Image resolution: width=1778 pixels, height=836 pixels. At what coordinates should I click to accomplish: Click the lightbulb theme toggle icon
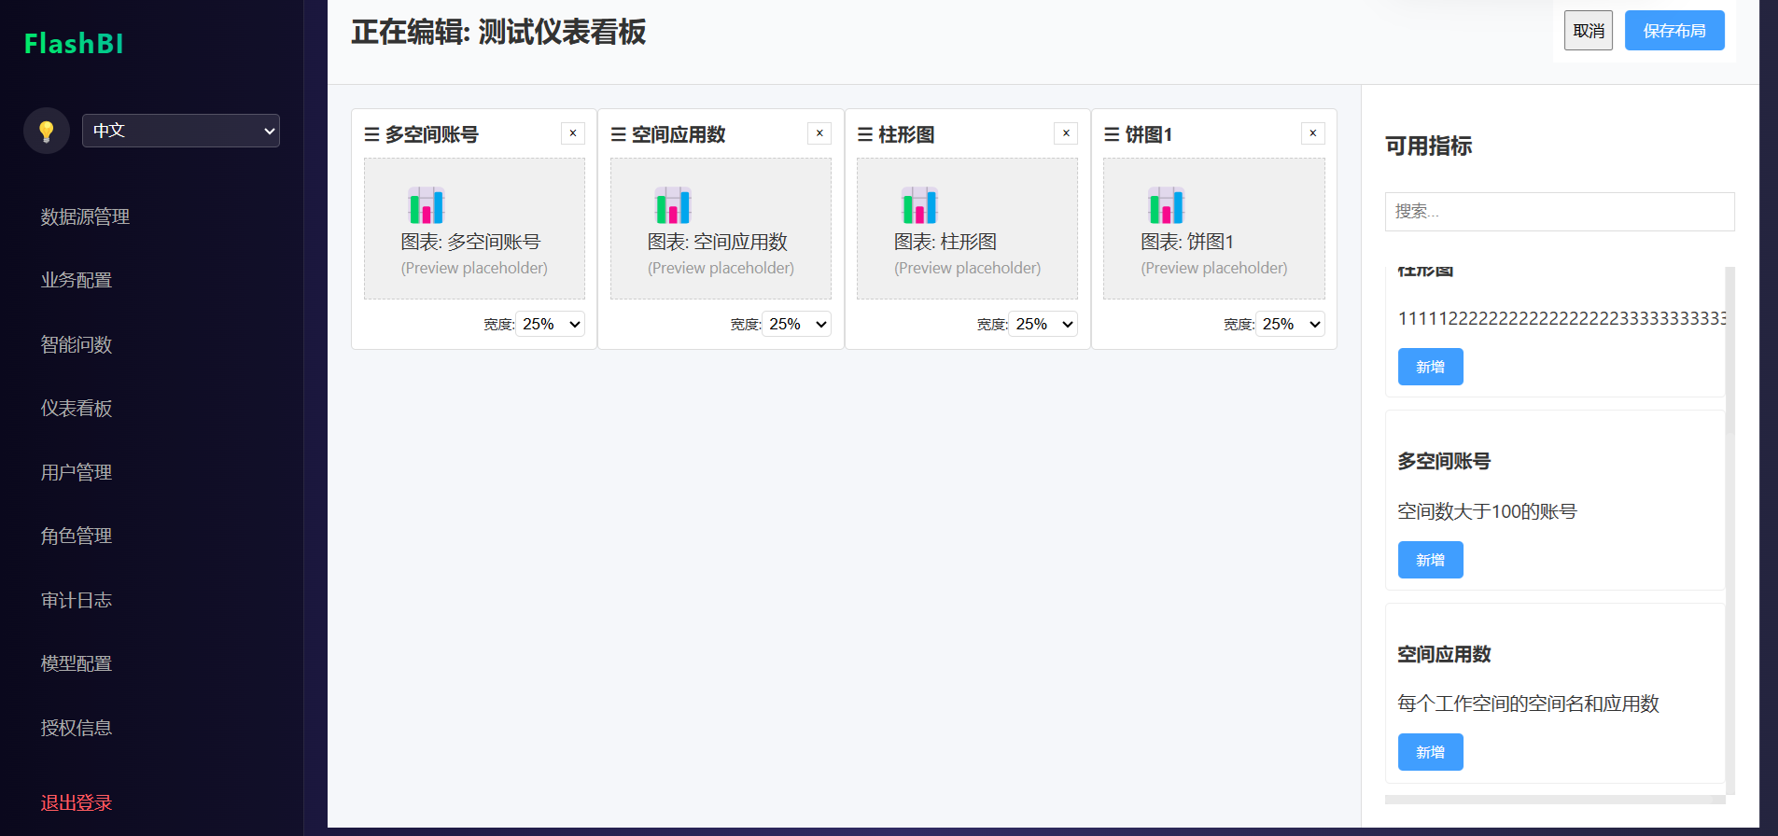point(46,132)
